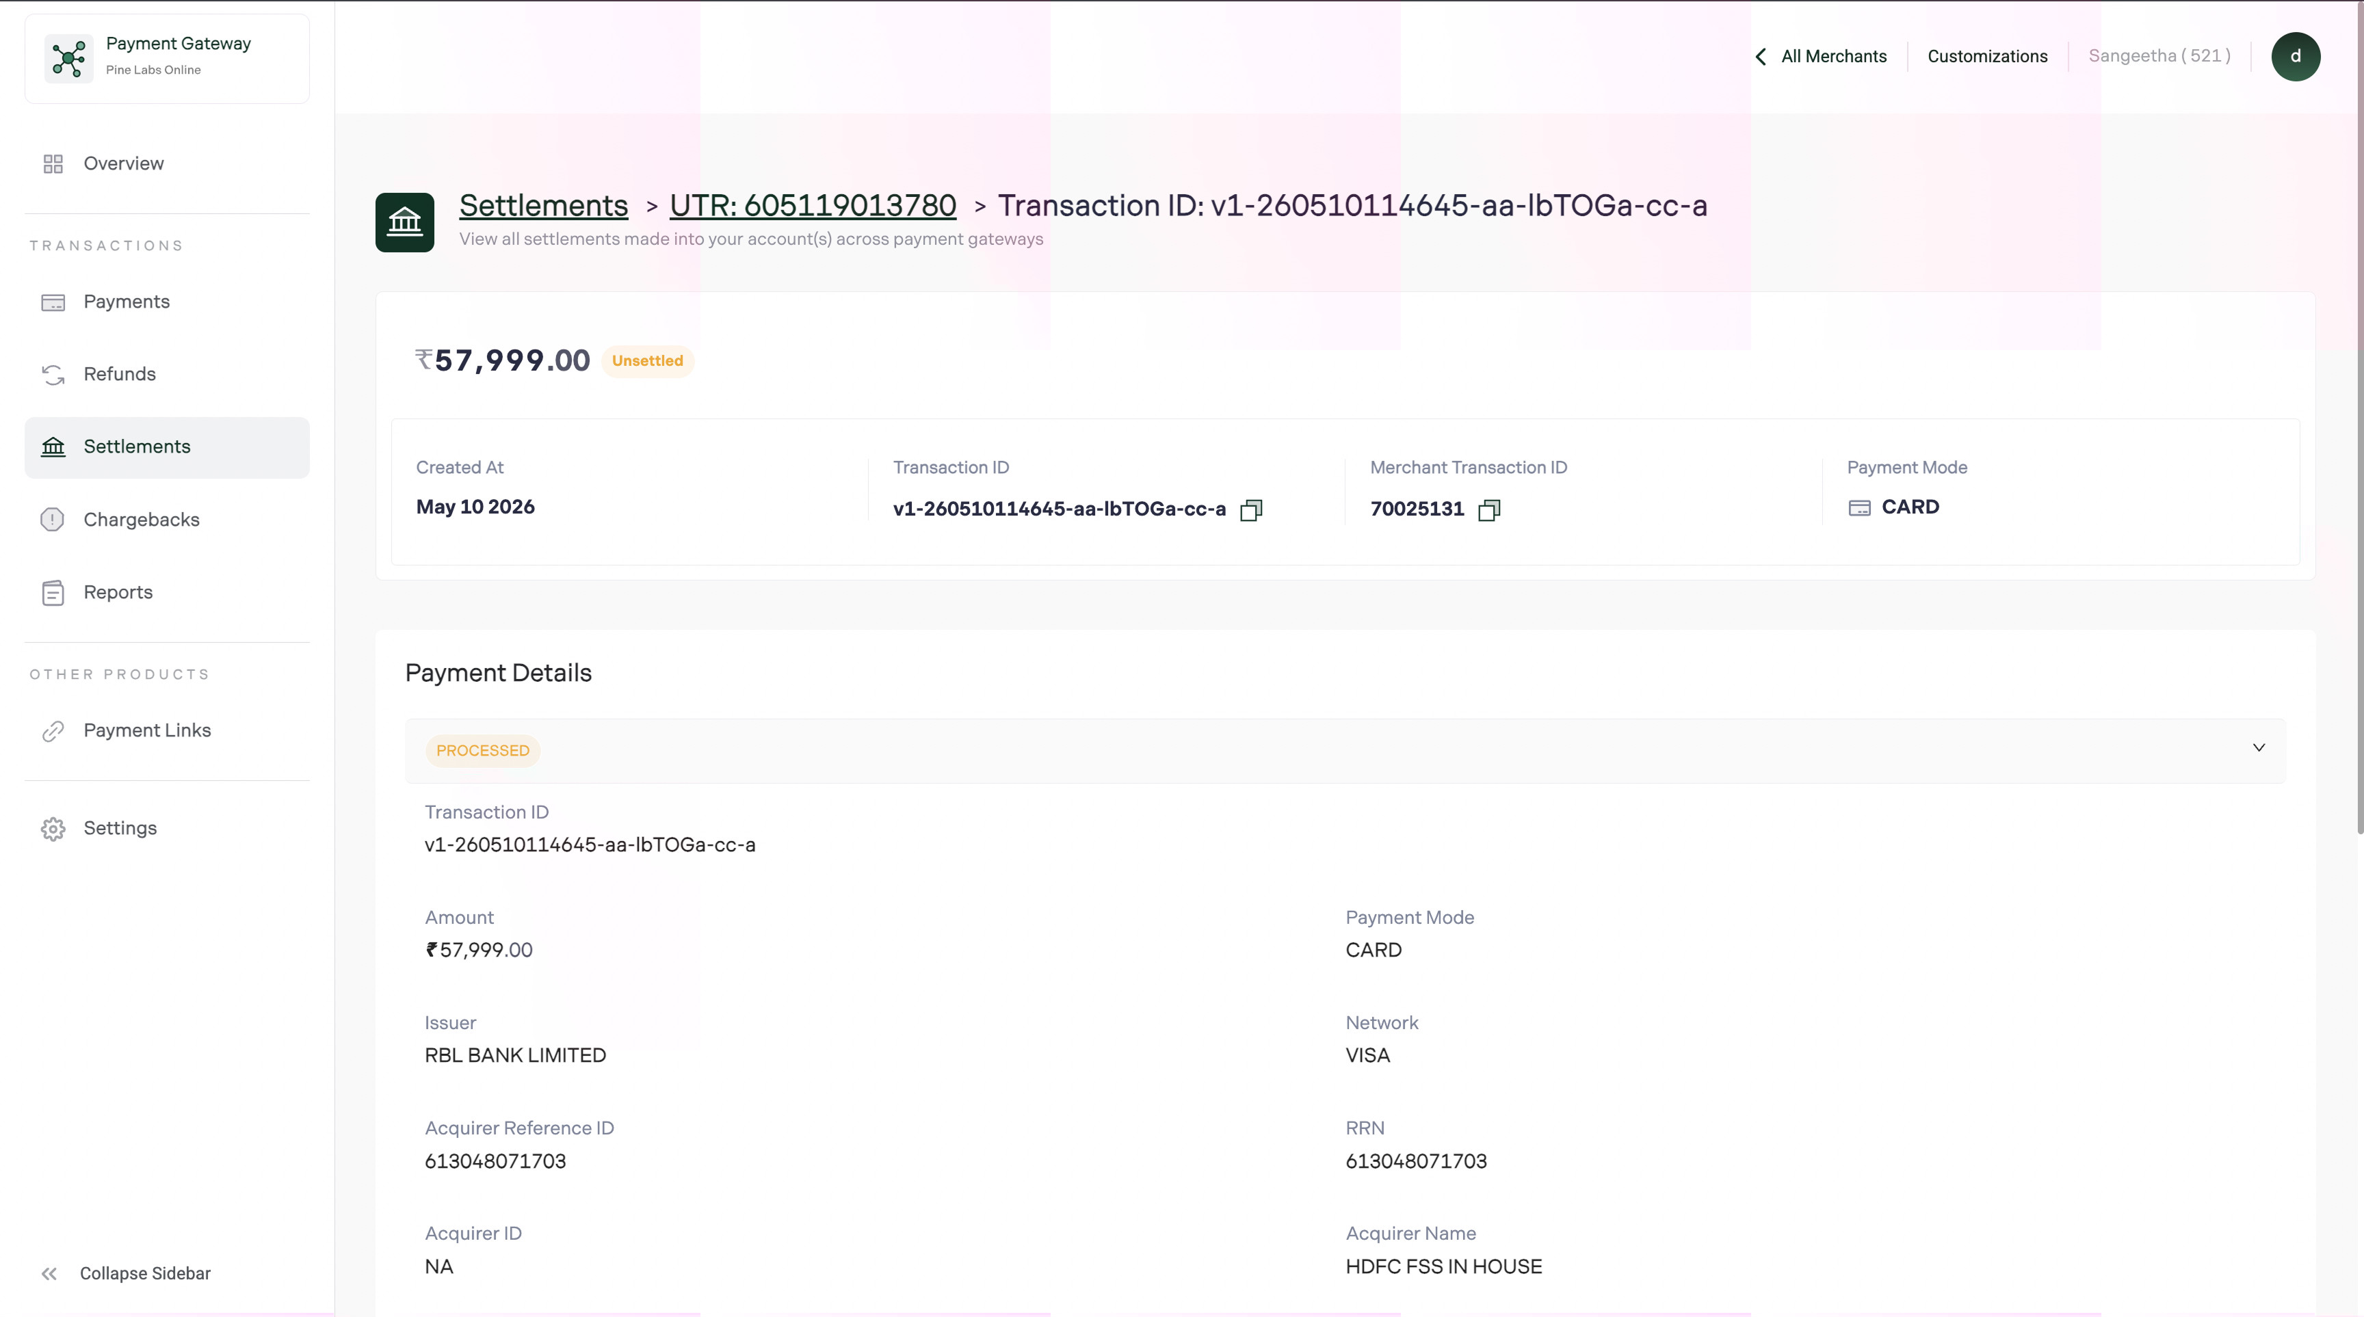
Task: Click the Payments card icon in the sidebar
Action: tap(53, 303)
